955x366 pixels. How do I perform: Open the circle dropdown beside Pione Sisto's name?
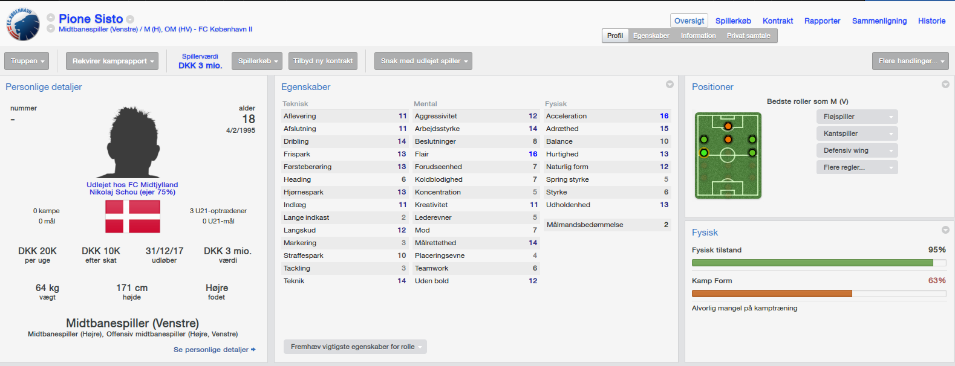pos(130,19)
